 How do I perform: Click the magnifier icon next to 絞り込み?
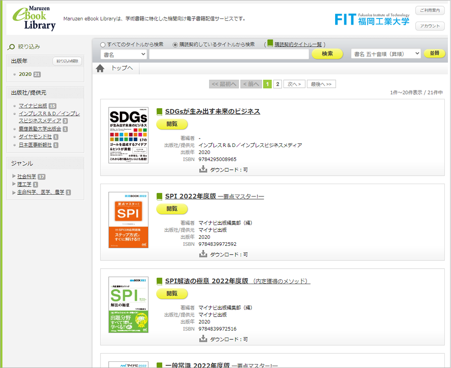tap(11, 47)
